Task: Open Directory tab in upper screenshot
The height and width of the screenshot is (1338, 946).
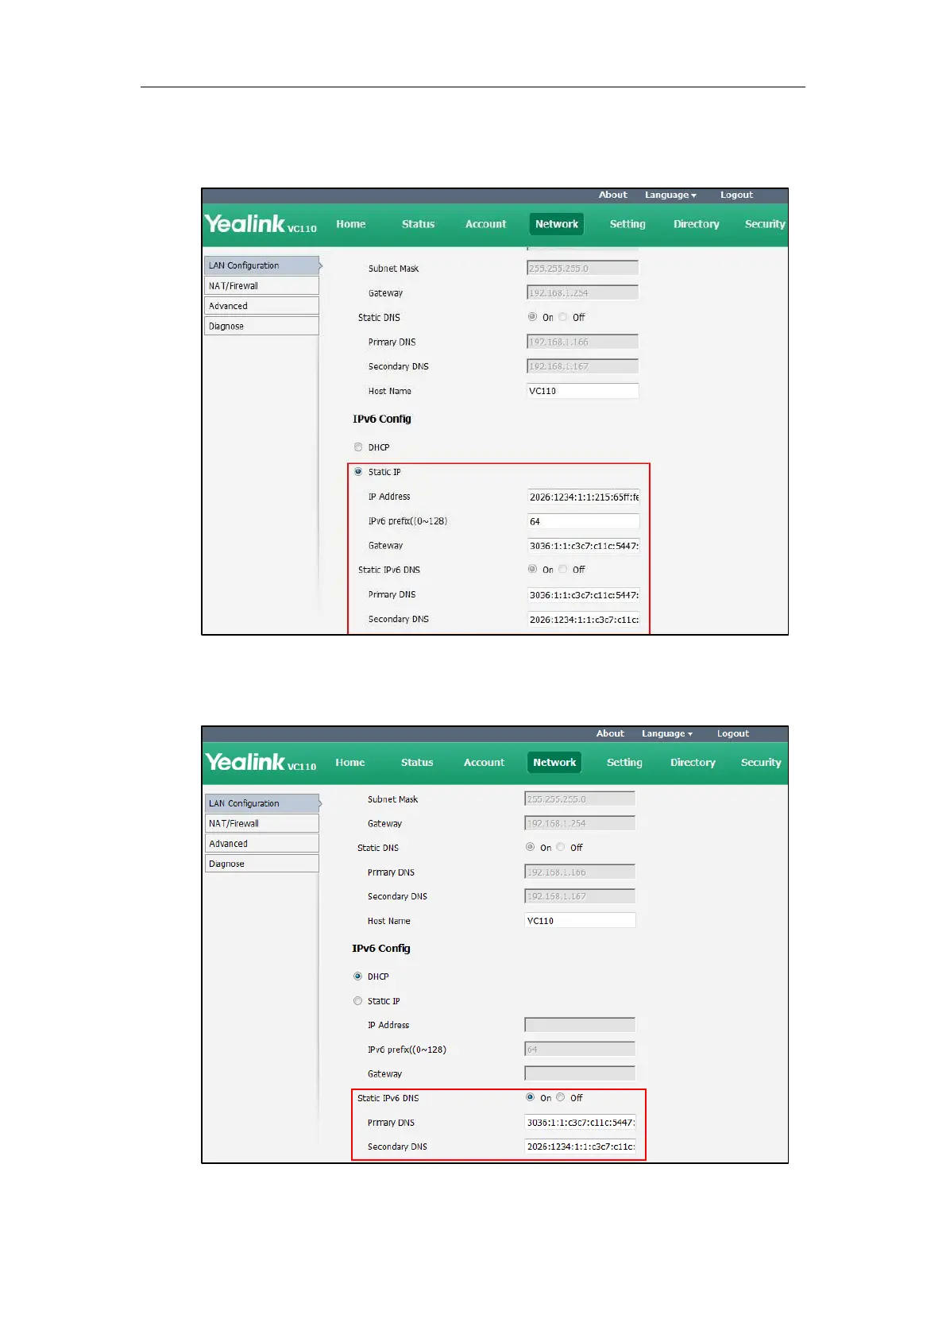Action: (x=697, y=224)
